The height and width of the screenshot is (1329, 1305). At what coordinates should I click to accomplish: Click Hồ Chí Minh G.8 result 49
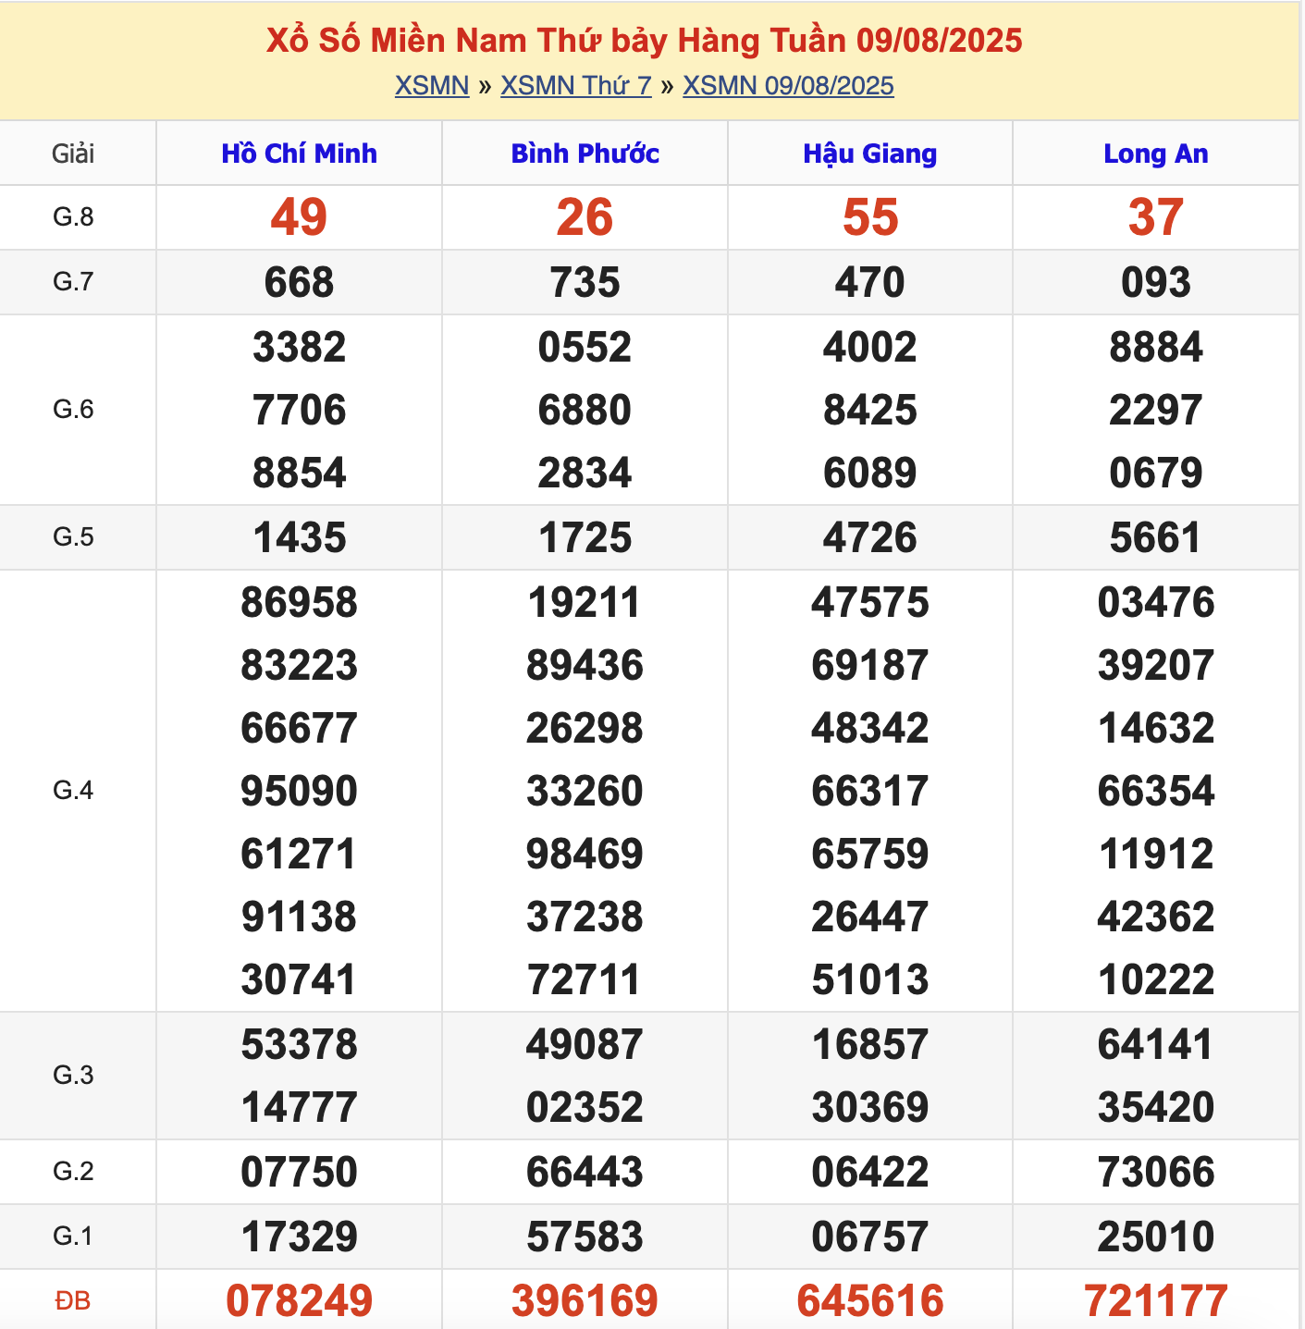pyautogui.click(x=299, y=217)
